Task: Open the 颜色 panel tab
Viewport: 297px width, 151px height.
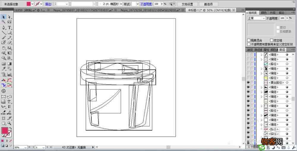Action: point(263,13)
